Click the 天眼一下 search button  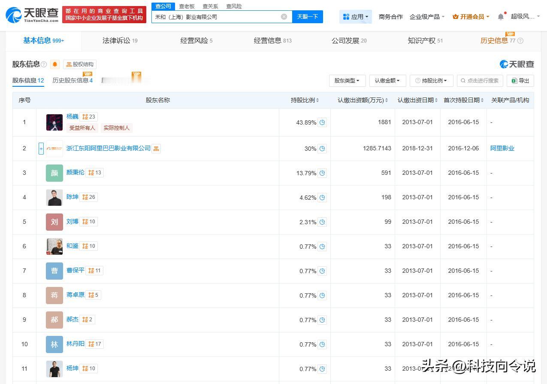[308, 17]
